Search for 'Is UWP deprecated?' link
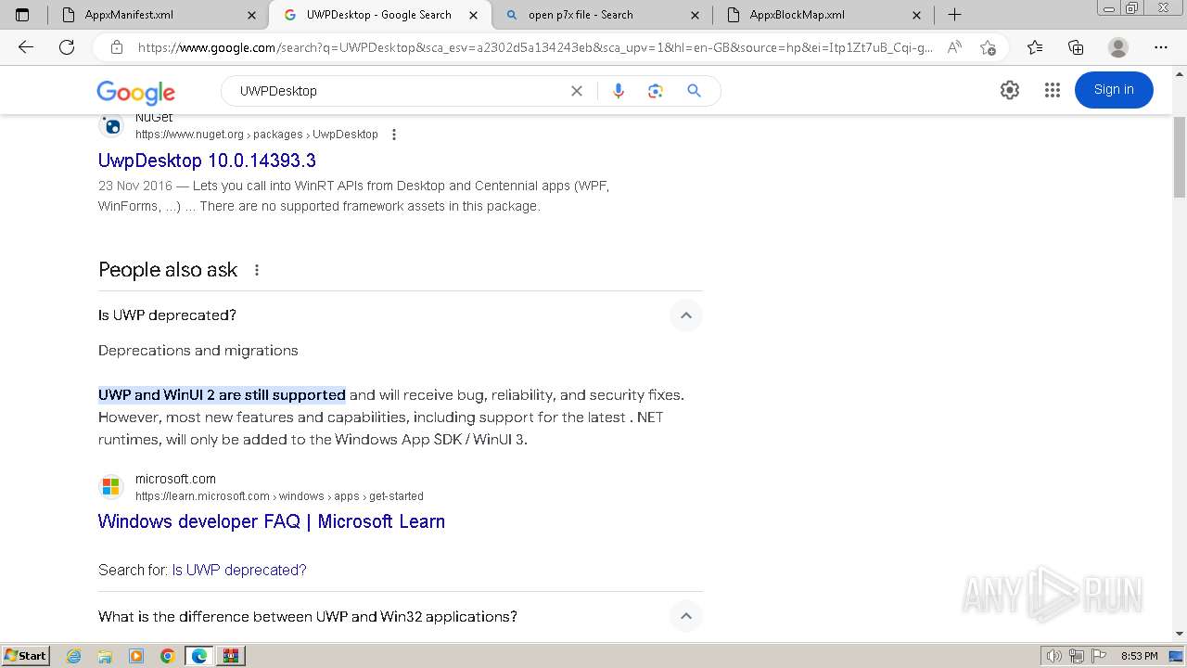Screen dimensions: 1187x668 coord(239,570)
